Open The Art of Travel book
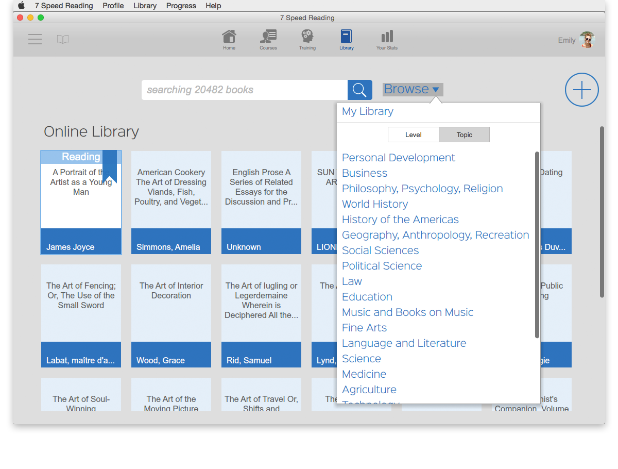 262,394
